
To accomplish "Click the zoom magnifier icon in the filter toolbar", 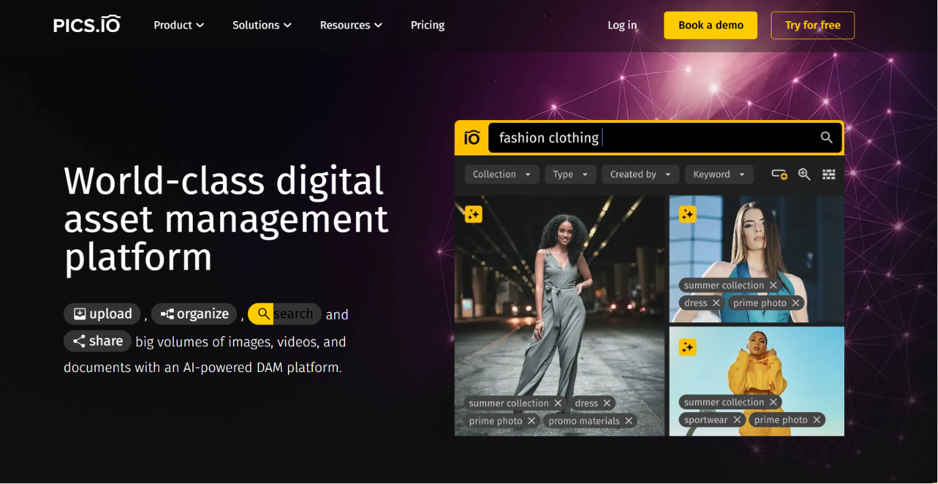I will click(804, 174).
